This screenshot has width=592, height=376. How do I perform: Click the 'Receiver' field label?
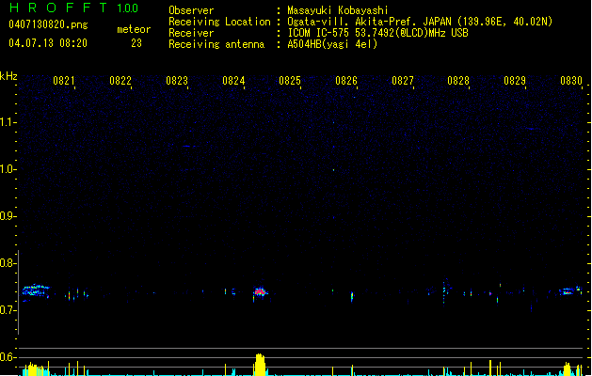tap(191, 33)
